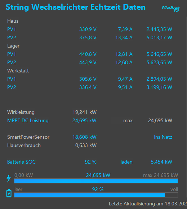The width and height of the screenshot is (187, 209).
Task: Click the Hausverbrauch 0,633 kW value
Action: [x=86, y=145]
